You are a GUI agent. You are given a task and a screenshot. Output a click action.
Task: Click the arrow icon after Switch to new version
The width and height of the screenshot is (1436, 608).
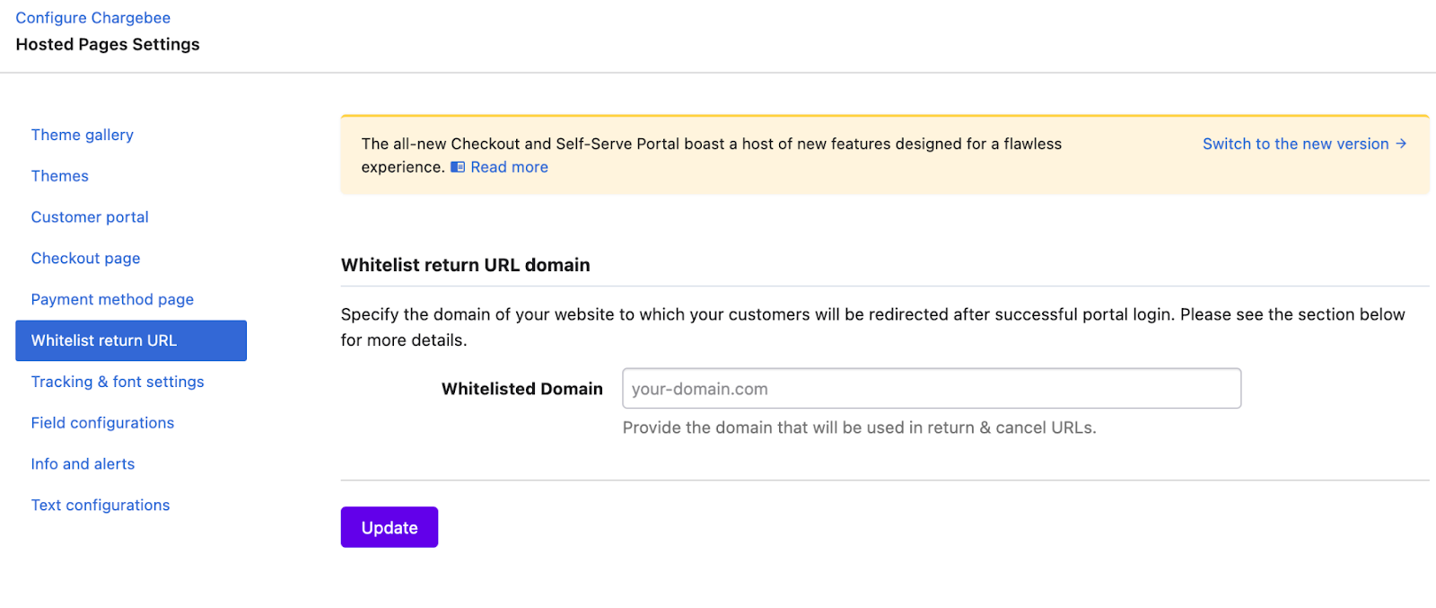click(1401, 144)
